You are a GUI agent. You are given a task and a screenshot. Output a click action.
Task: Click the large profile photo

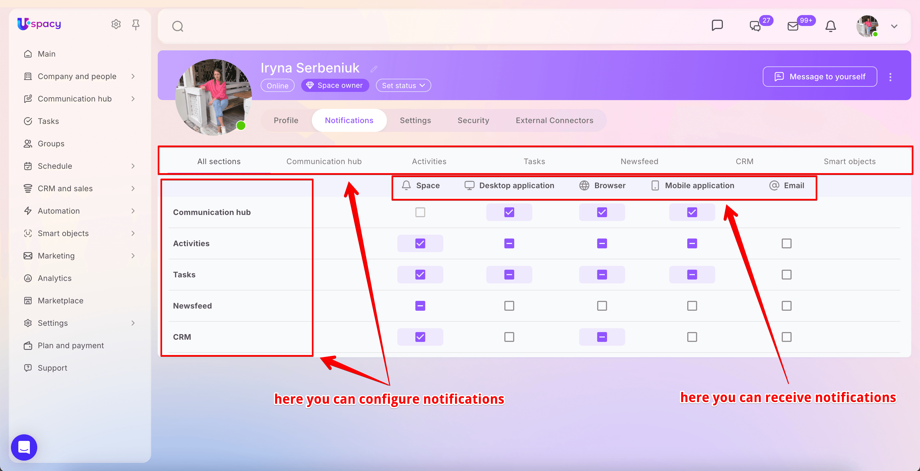pyautogui.click(x=214, y=97)
